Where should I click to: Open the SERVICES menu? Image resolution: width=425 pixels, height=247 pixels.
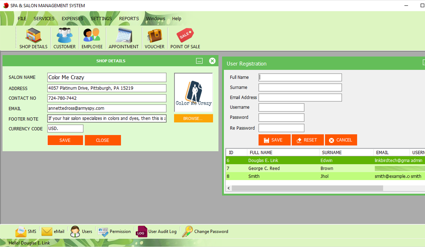44,19
